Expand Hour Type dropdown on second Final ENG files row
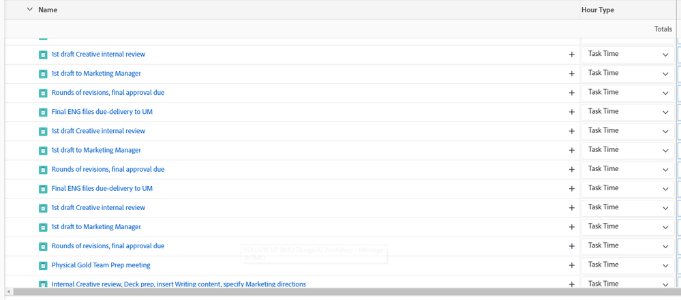Image resolution: width=681 pixels, height=300 pixels. [627, 188]
